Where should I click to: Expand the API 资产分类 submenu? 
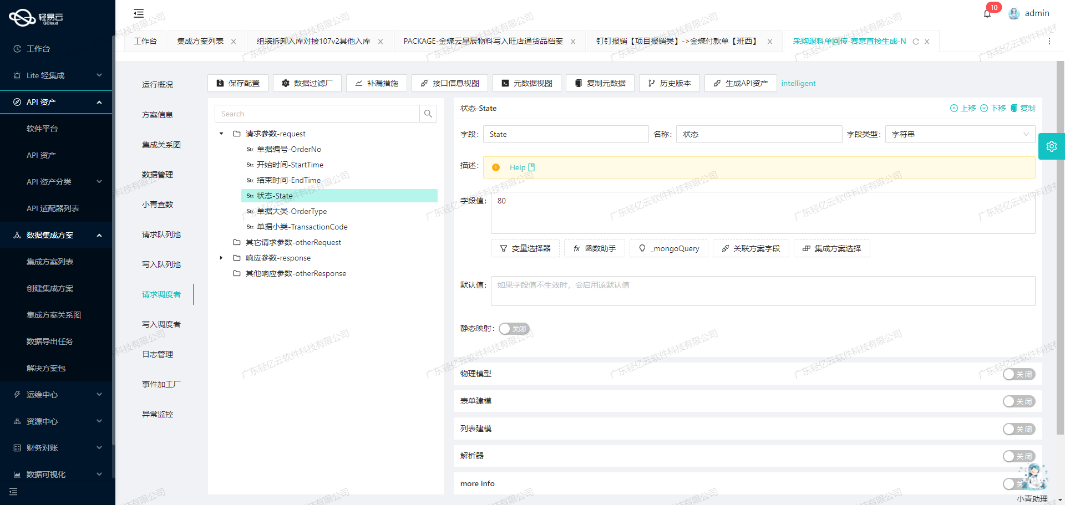click(99, 182)
